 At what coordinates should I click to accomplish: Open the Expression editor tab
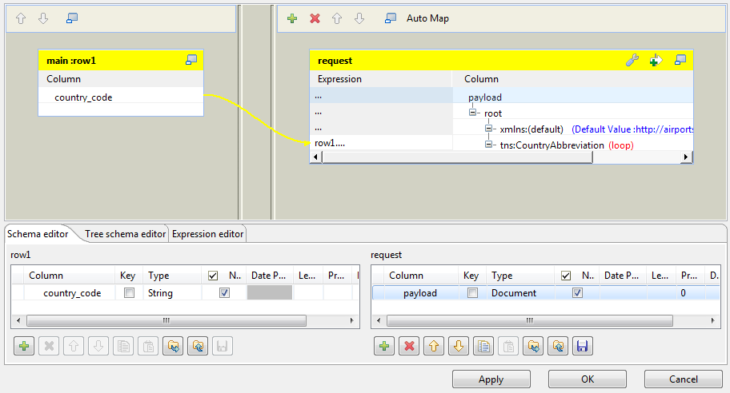(207, 234)
